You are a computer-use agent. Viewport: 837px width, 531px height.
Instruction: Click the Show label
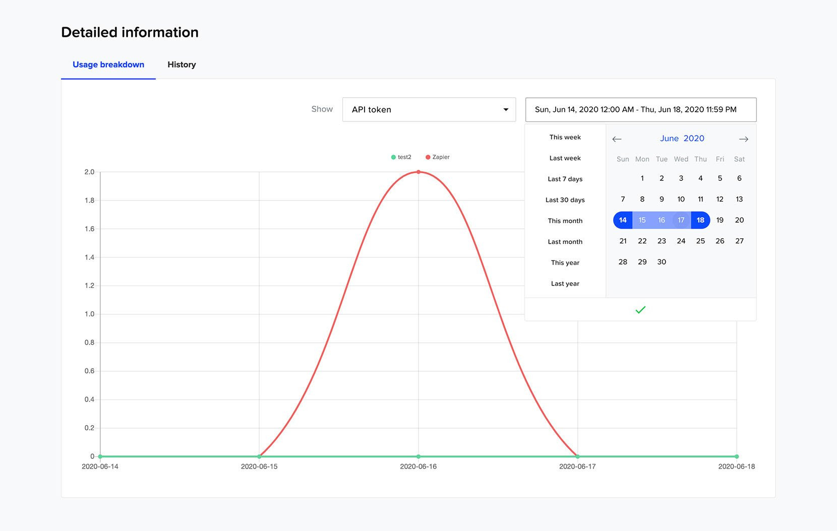[x=322, y=109]
